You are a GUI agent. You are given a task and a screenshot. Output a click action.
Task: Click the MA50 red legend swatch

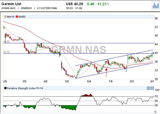coord(17,17)
